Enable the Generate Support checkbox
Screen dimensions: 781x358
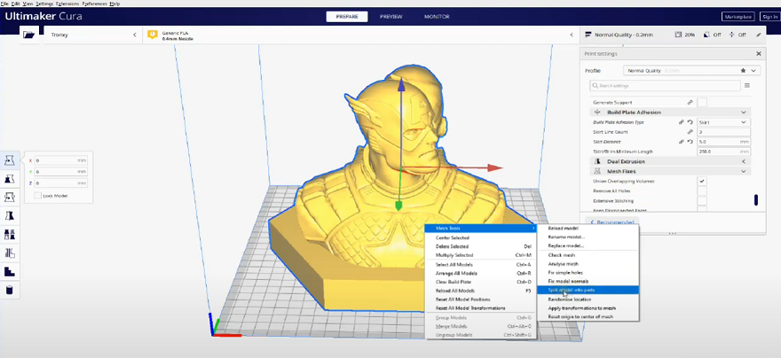pos(702,102)
